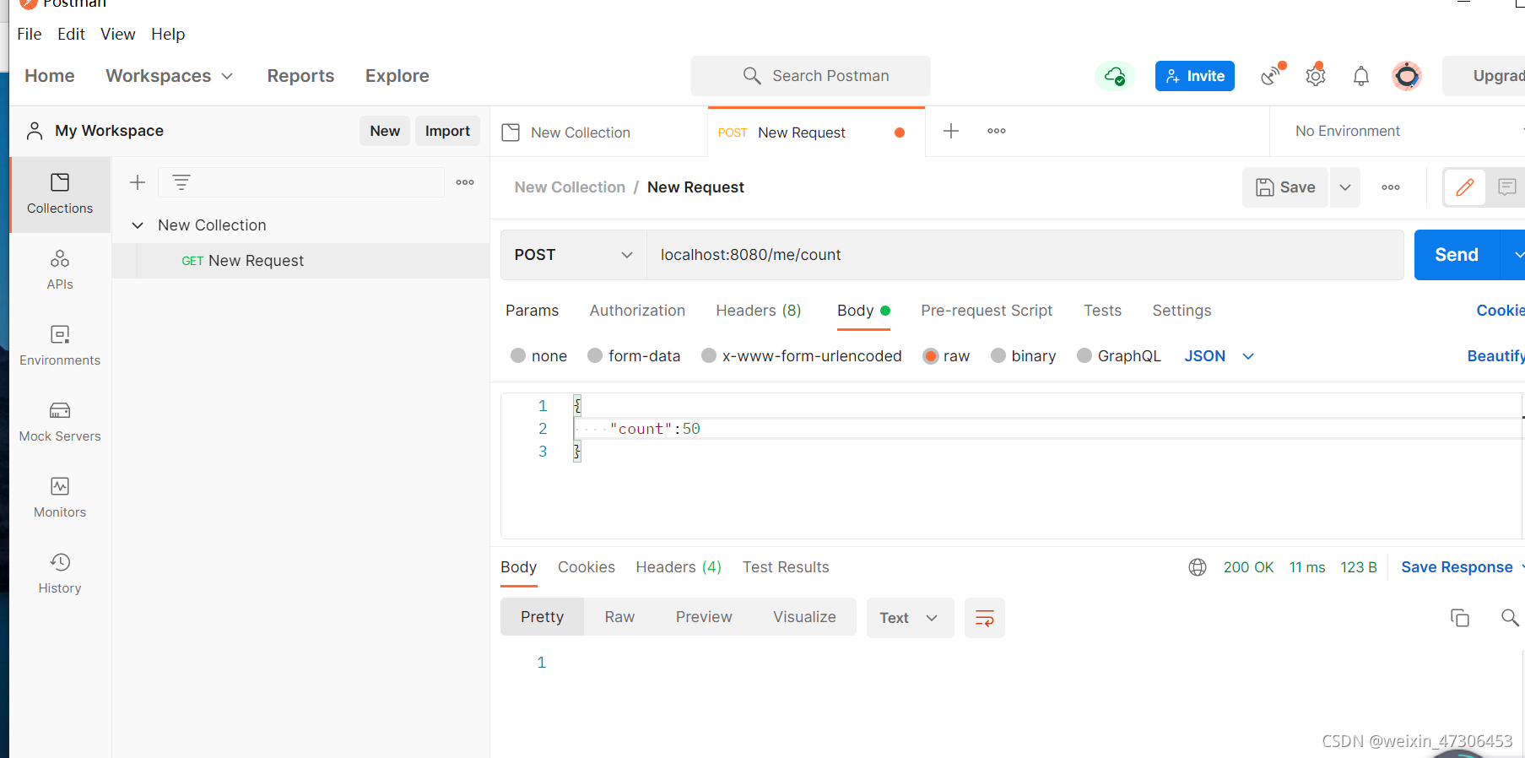The width and height of the screenshot is (1525, 758).
Task: Switch to the Authorization tab
Action: pos(637,311)
